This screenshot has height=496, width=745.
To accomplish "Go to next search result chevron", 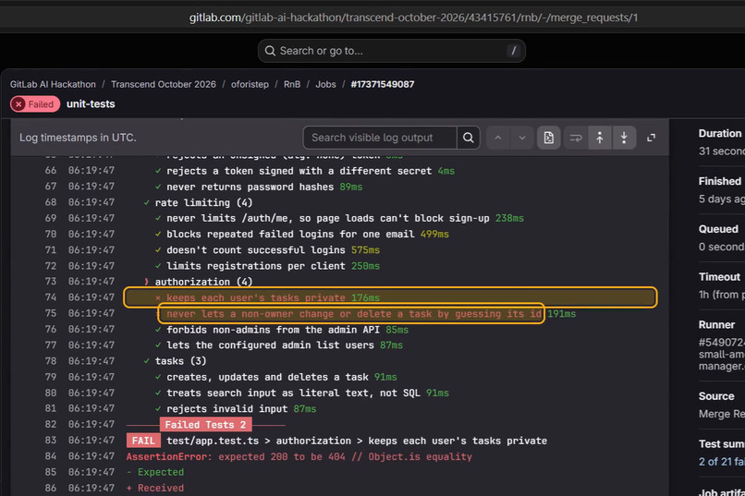I will (522, 138).
